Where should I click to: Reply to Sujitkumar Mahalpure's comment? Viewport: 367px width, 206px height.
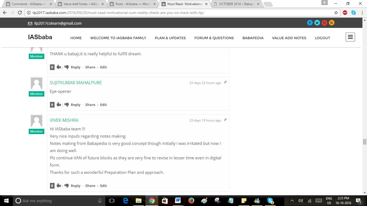click(75, 105)
